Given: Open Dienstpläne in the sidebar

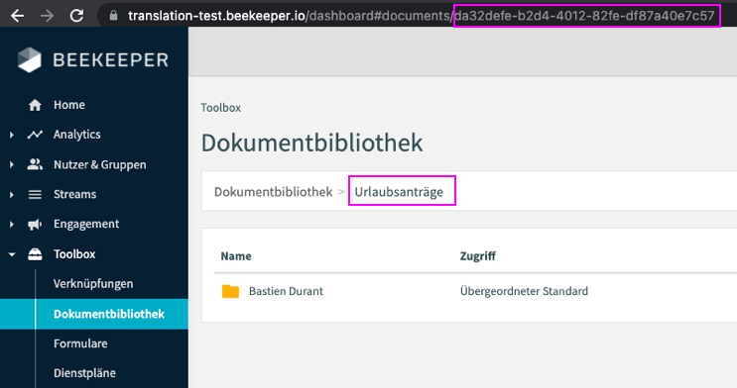Looking at the screenshot, I should (x=84, y=373).
